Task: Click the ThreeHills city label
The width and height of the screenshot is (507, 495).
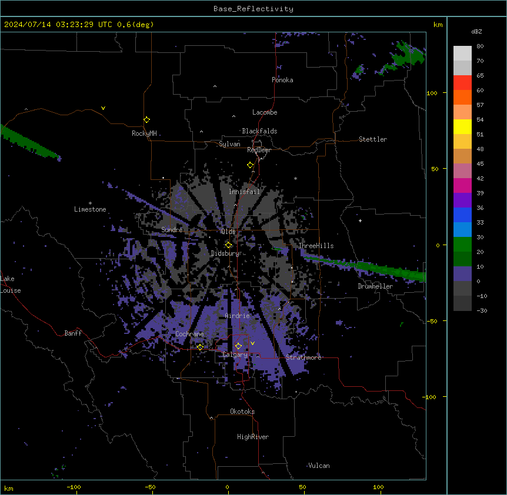Action: (316, 246)
